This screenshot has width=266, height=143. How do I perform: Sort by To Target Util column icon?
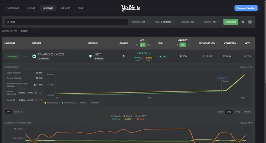coord(216,43)
